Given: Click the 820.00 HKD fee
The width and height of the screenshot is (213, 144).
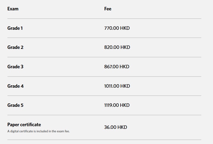Looking at the screenshot, I should pyautogui.click(x=117, y=47).
